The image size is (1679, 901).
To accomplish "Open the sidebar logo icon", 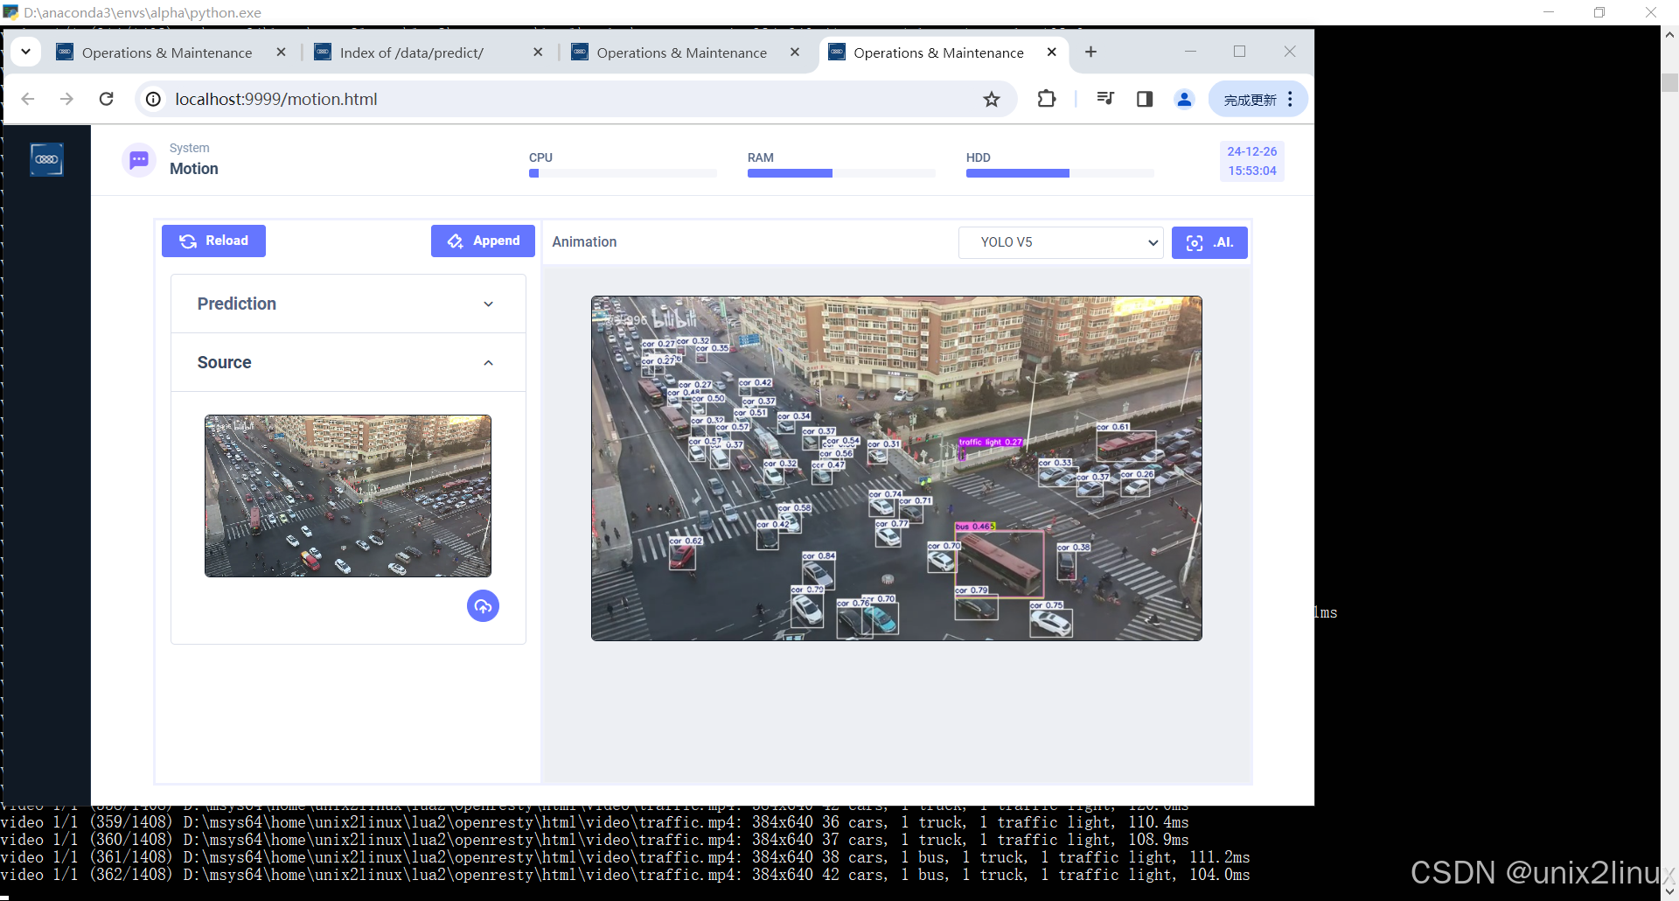I will pyautogui.click(x=46, y=159).
